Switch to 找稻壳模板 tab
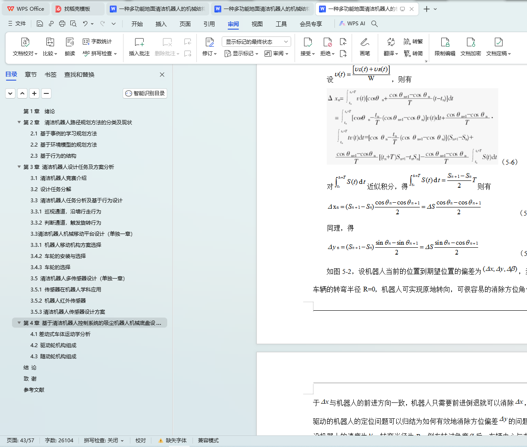The image size is (527, 447). coord(78,9)
